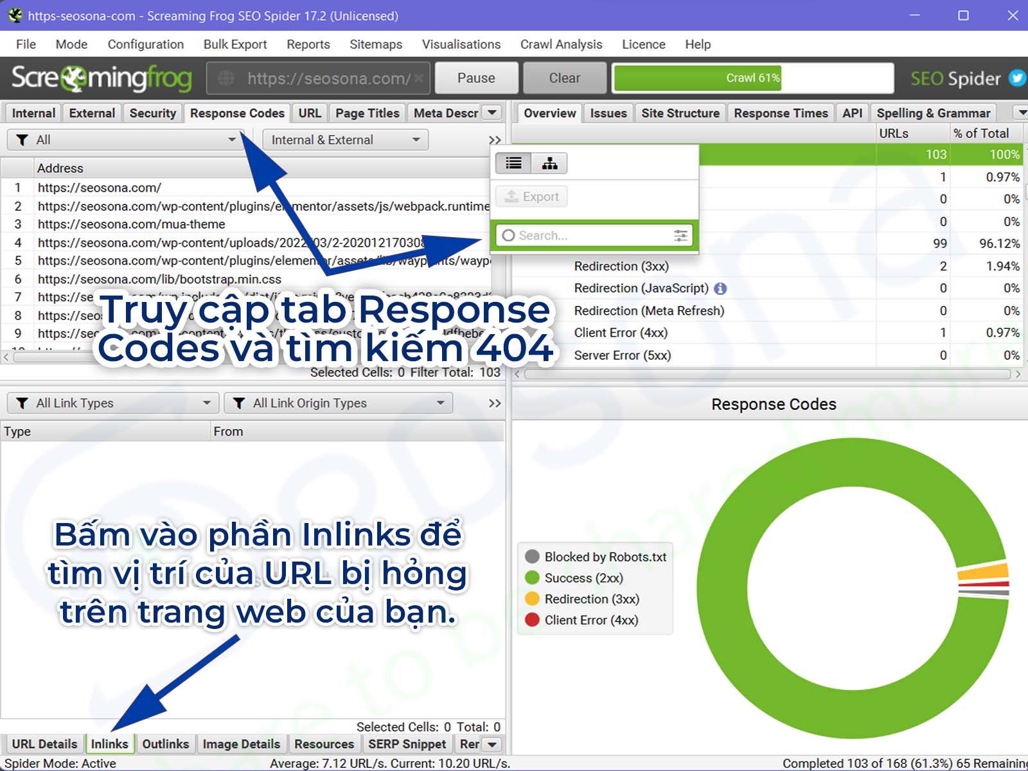Open the Image Details tab

tap(242, 744)
